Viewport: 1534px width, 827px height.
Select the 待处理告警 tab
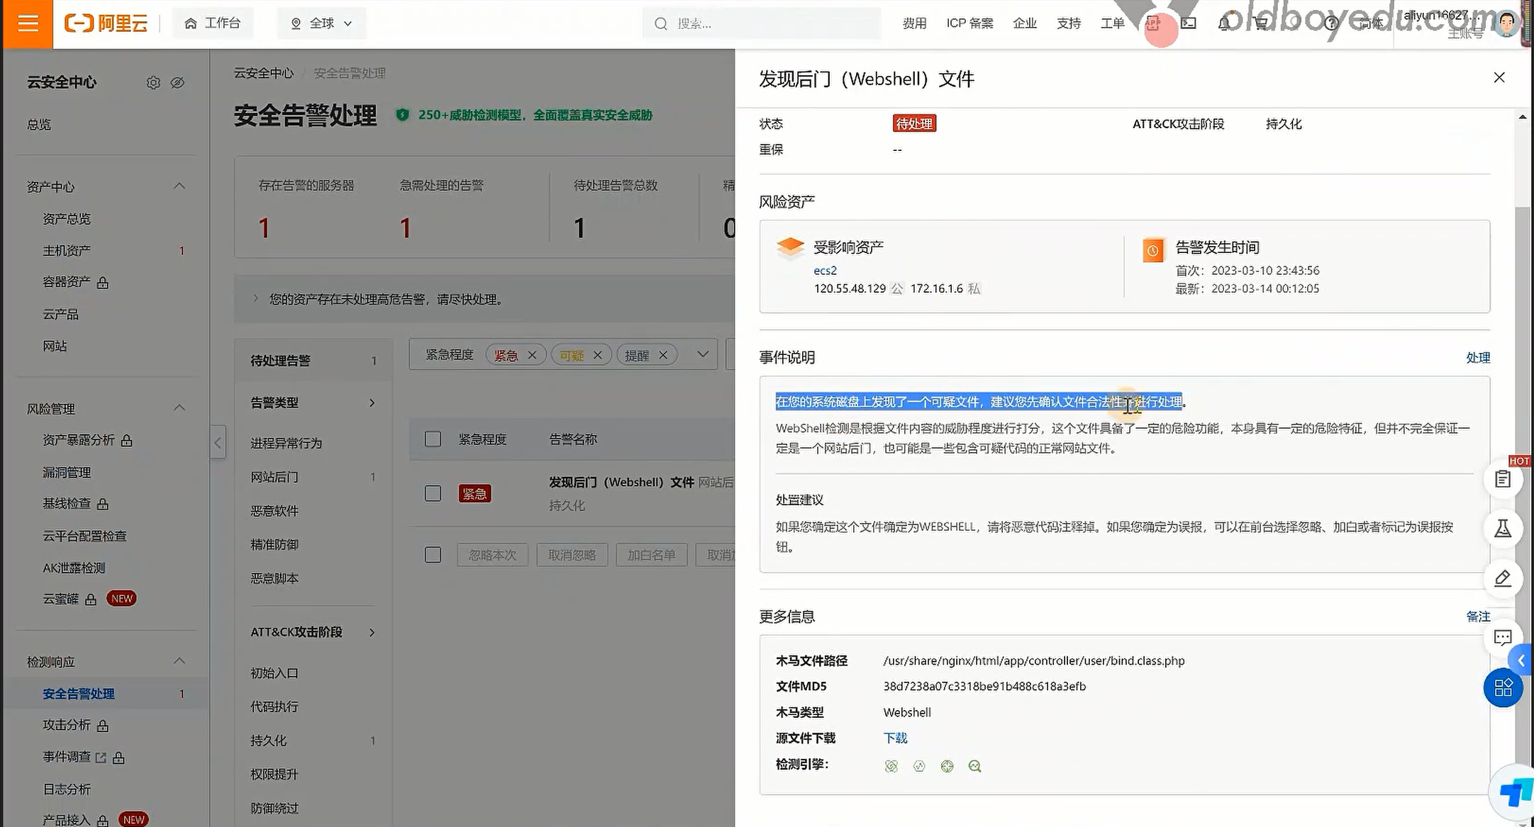click(313, 361)
